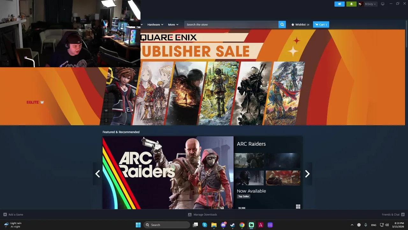Open the More store menu
The image size is (408, 230).
tap(173, 25)
